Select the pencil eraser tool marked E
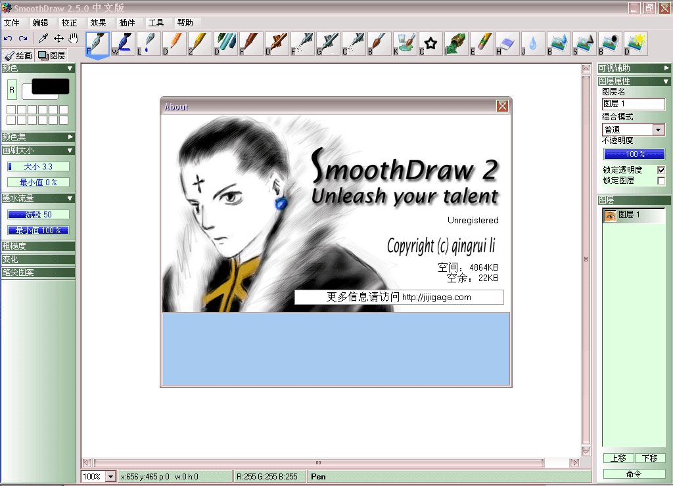The image size is (673, 486). [482, 44]
